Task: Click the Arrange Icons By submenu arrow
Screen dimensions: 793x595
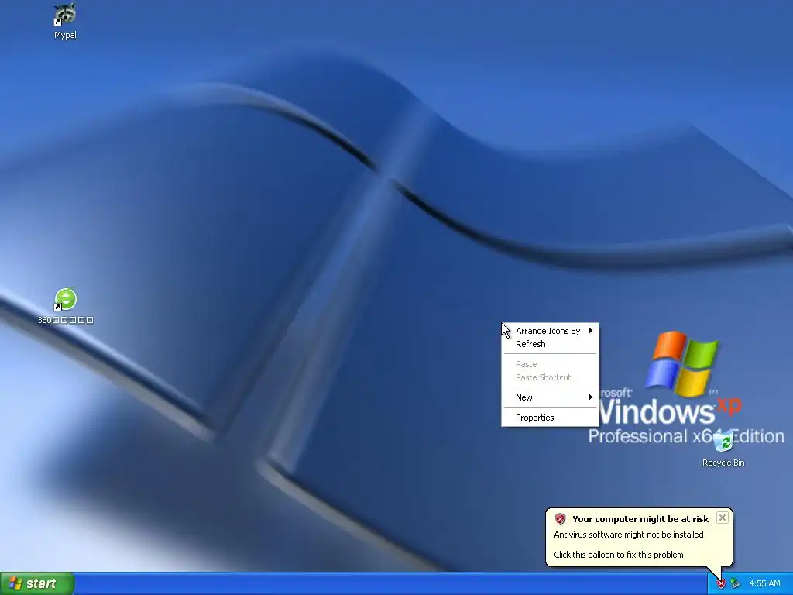Action: click(590, 330)
